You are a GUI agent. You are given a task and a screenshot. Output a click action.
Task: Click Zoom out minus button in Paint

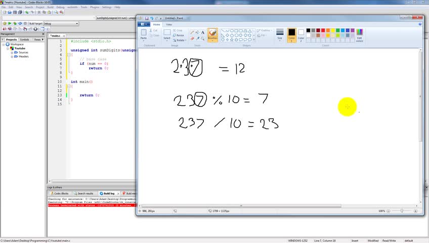(x=388, y=211)
